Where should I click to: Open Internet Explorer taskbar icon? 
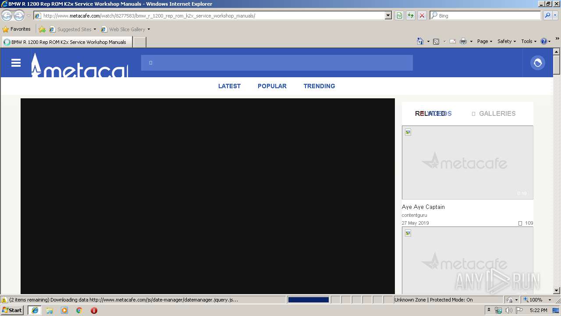pyautogui.click(x=35, y=310)
